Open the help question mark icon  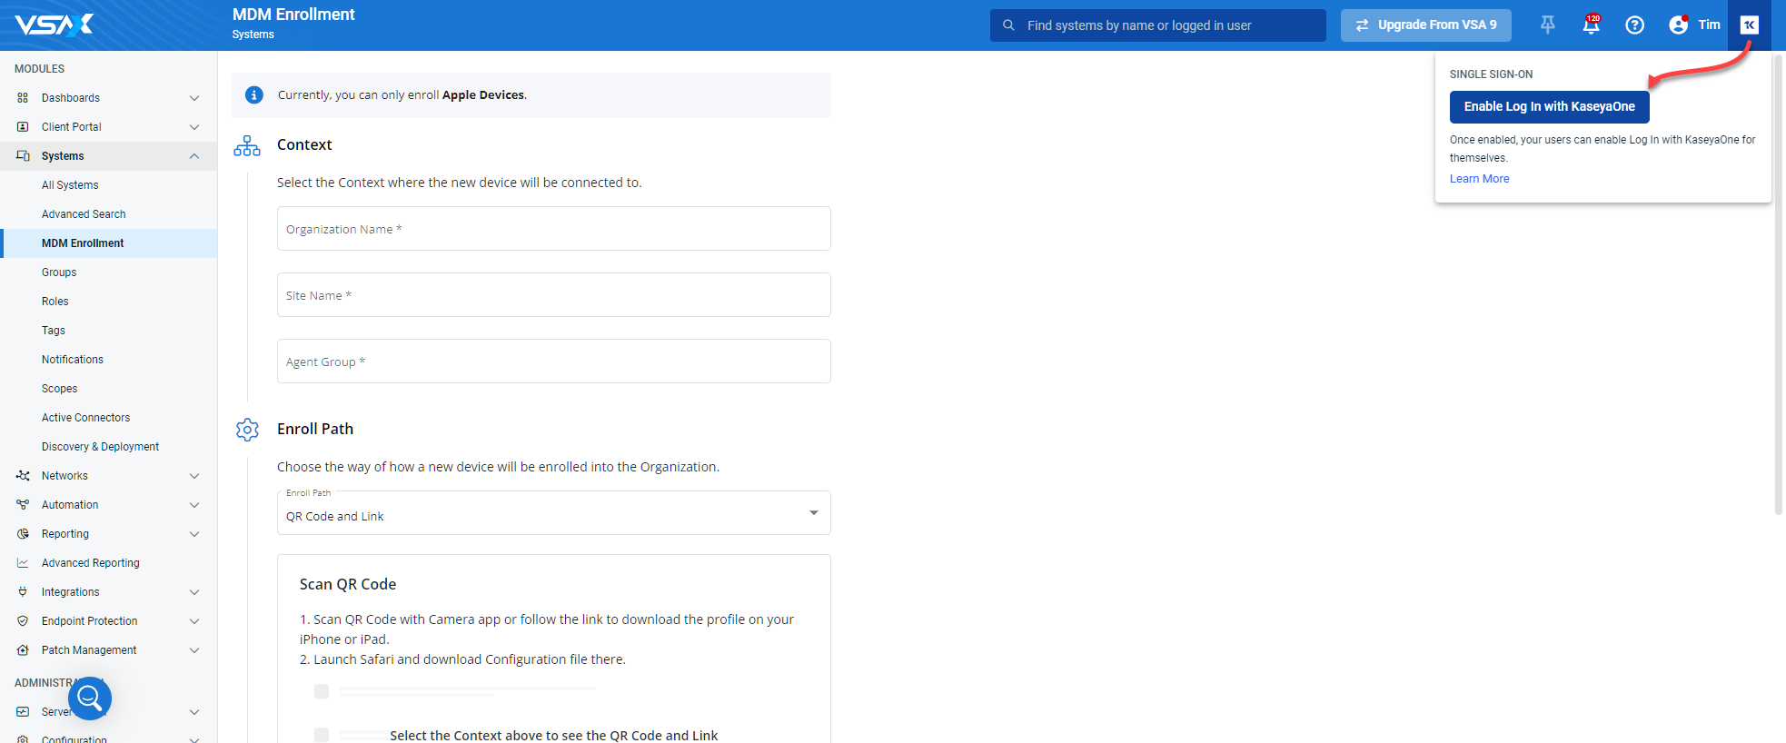(x=1634, y=25)
